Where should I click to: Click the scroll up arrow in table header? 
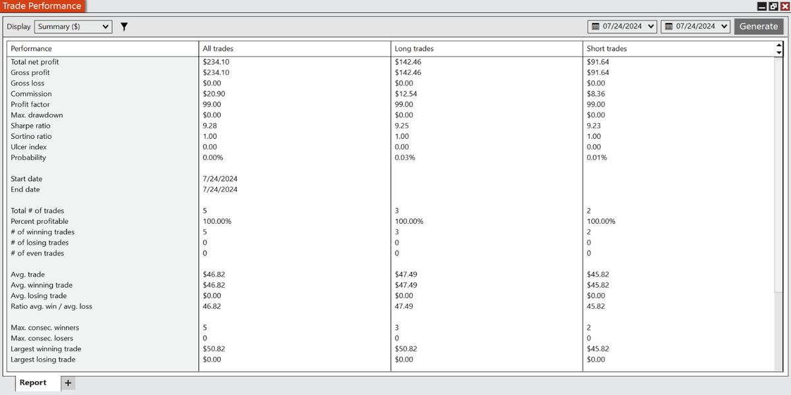[x=778, y=45]
